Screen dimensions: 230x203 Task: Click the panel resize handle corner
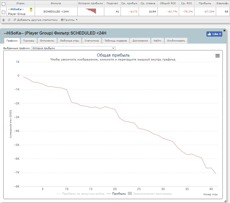tap(225, 201)
